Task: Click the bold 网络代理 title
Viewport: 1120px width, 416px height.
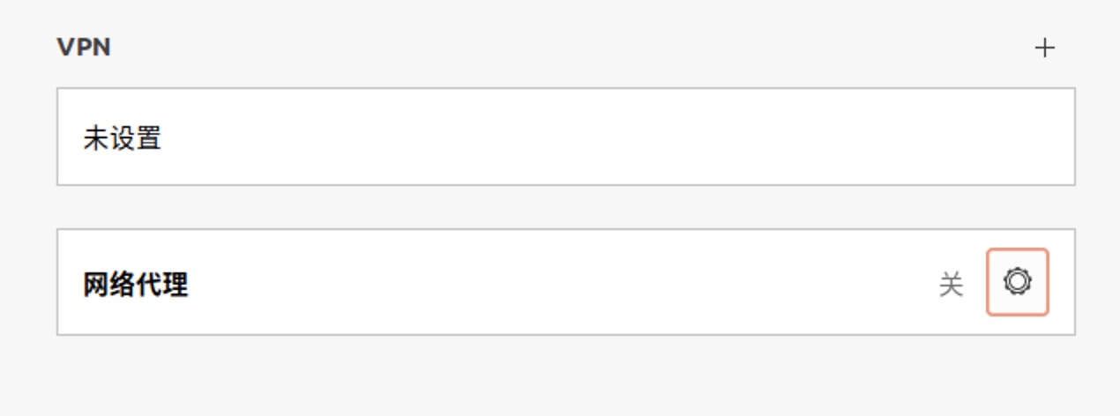Action: pos(136,285)
